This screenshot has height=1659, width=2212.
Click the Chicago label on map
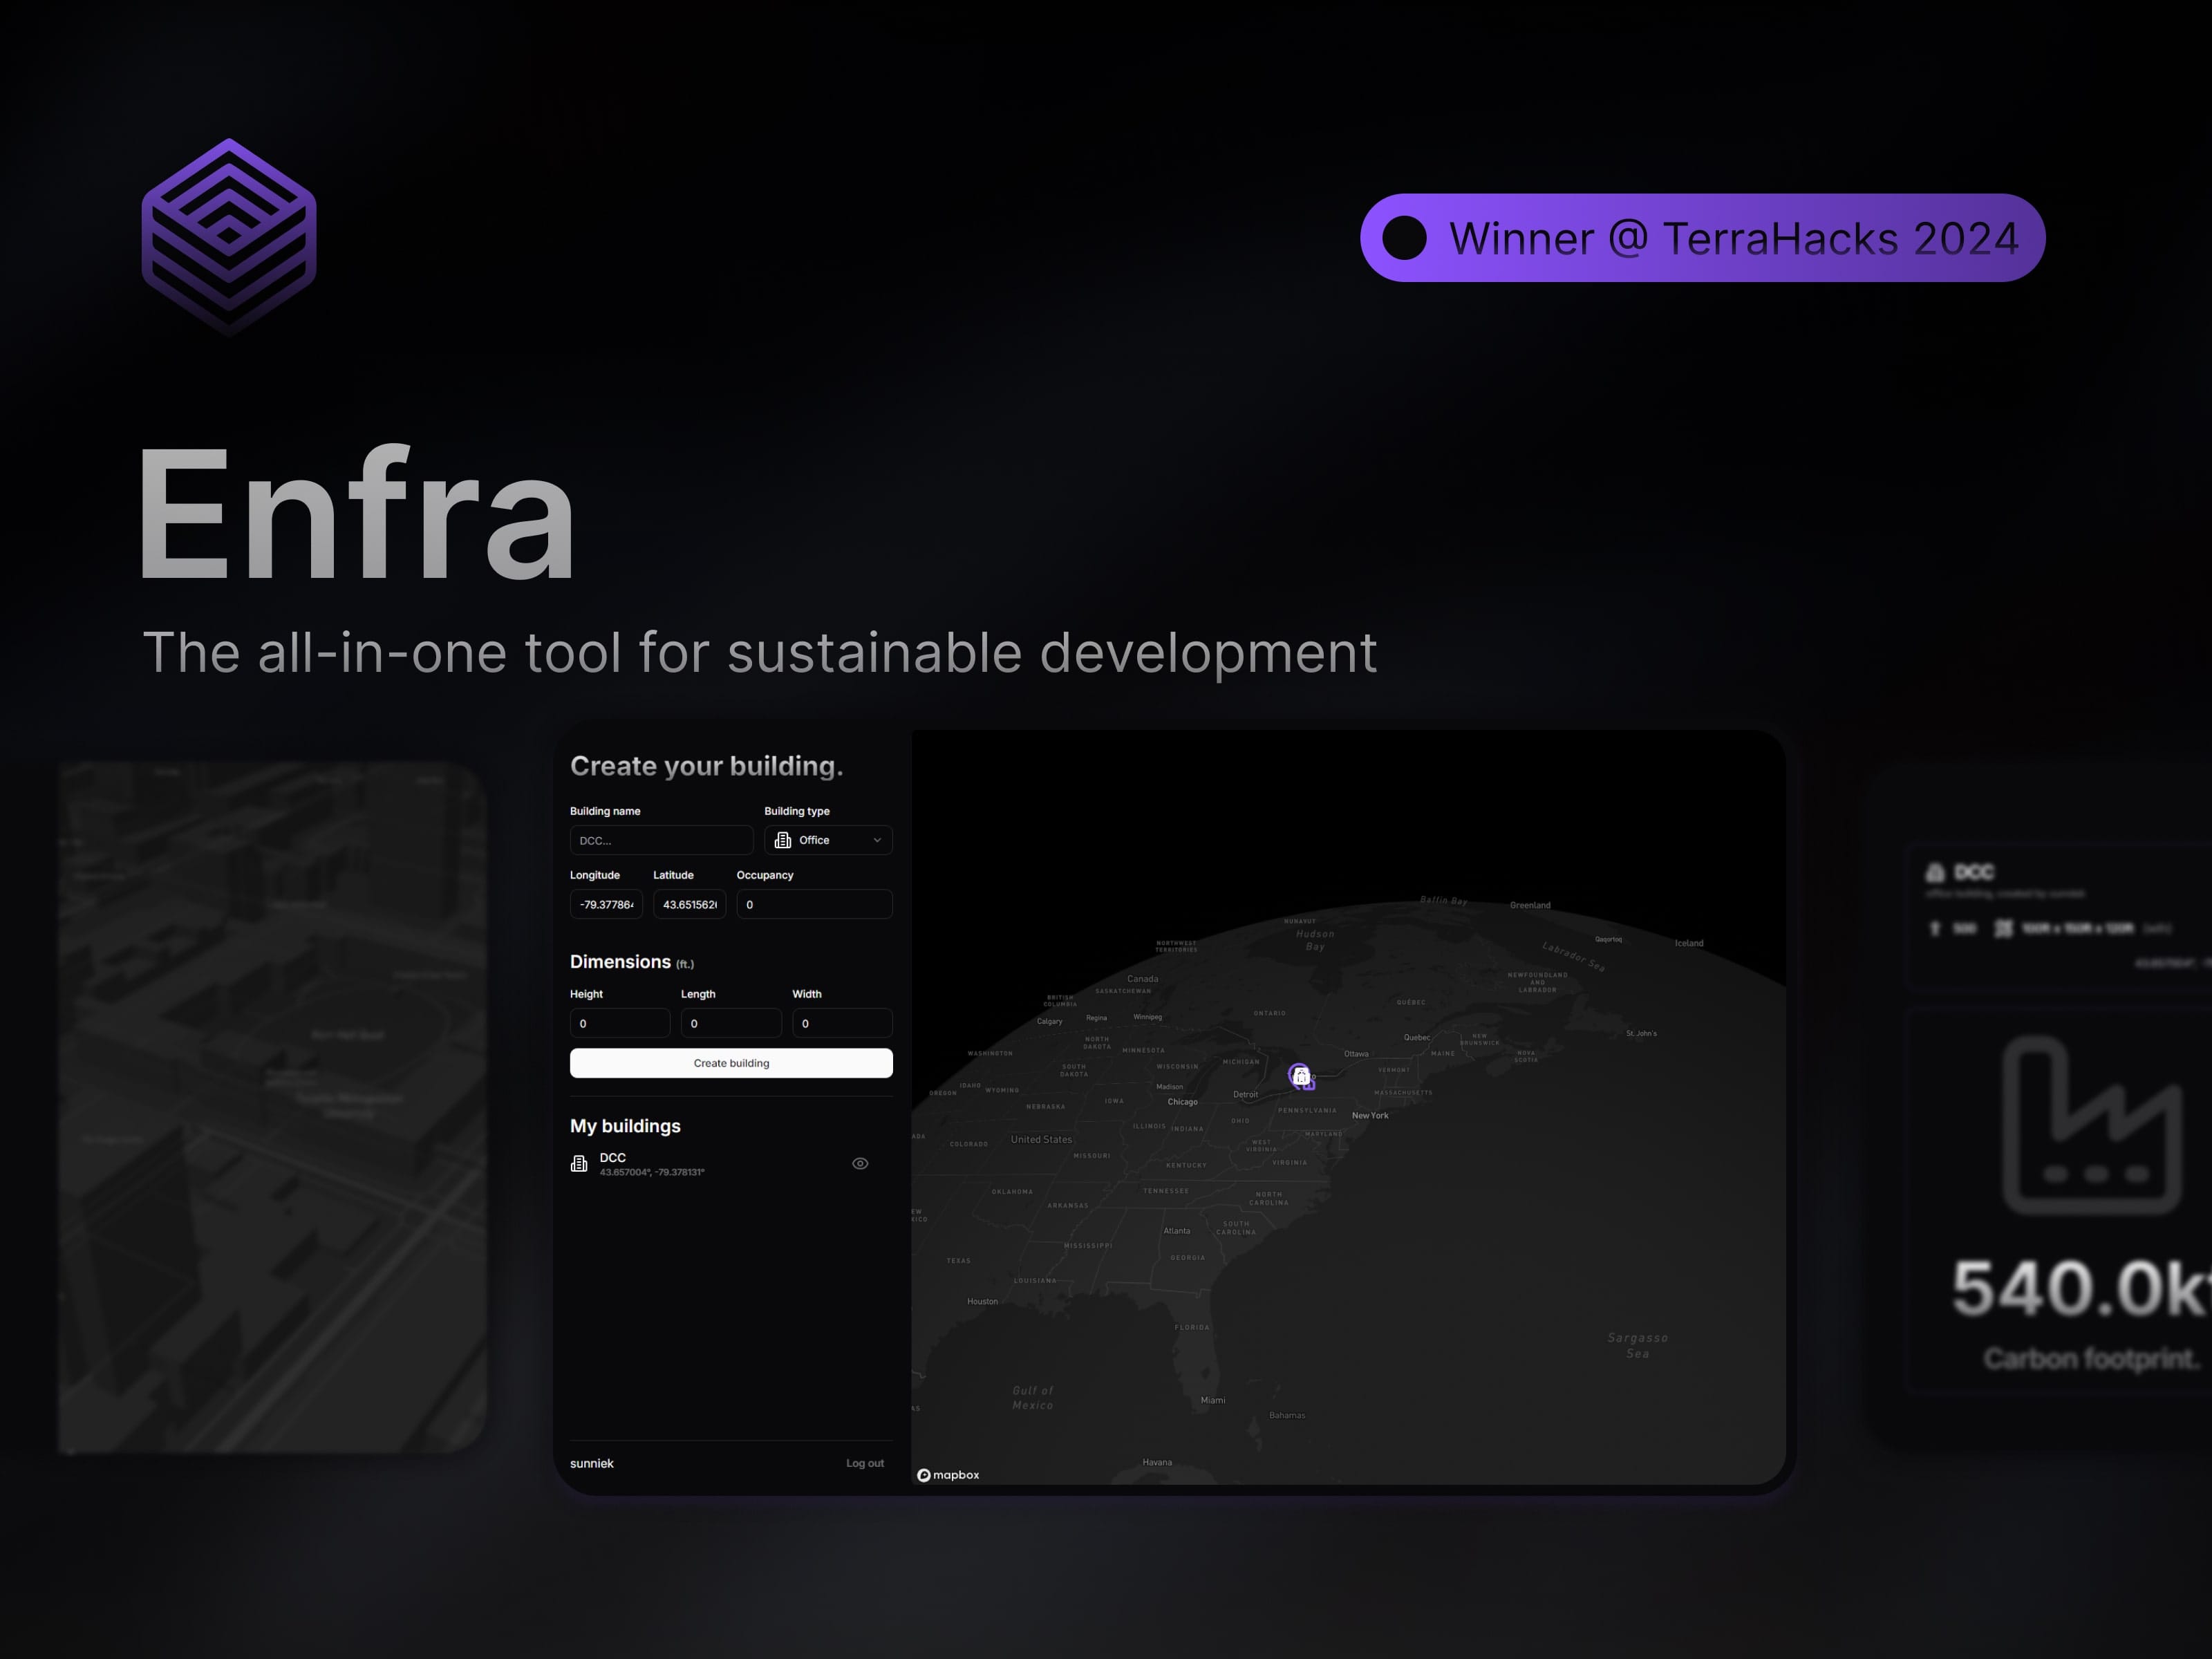[x=1182, y=1102]
